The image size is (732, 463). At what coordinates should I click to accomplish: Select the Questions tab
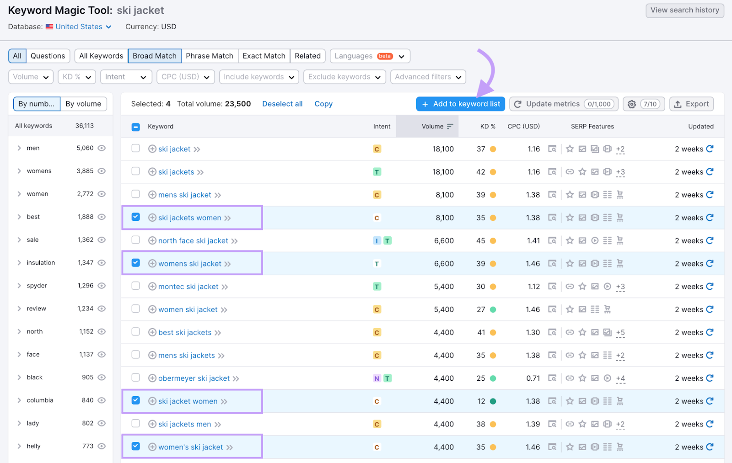48,56
